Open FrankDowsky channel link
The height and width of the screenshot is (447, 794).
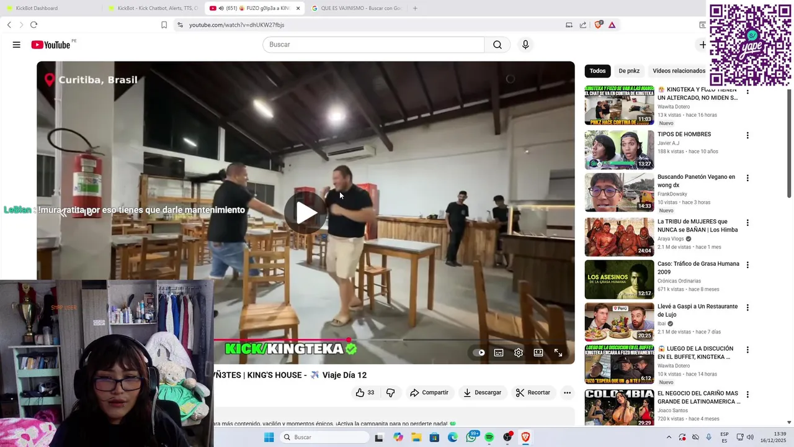tap(672, 194)
